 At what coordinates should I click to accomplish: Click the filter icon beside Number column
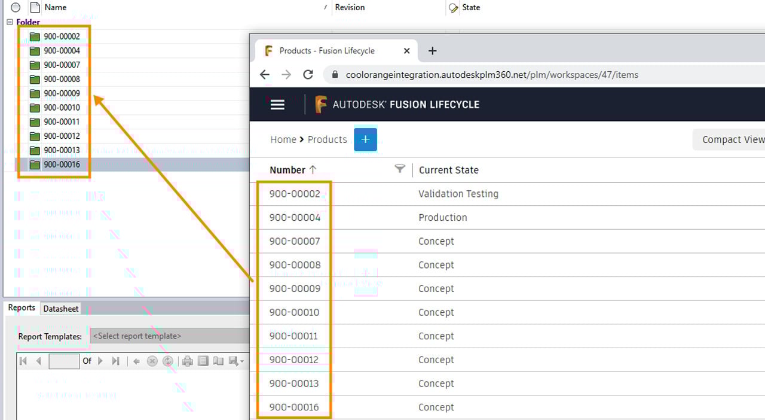(x=400, y=169)
